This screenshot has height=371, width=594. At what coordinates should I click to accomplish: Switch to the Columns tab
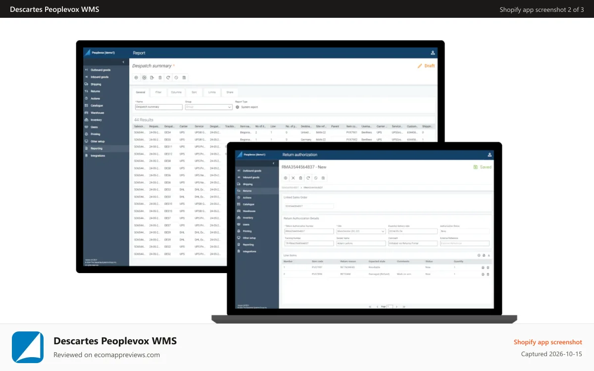pyautogui.click(x=176, y=92)
